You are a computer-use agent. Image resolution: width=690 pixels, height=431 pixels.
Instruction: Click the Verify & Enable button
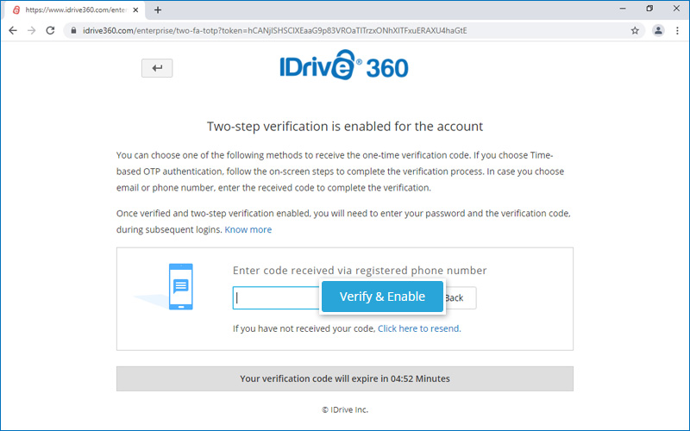[x=382, y=297]
